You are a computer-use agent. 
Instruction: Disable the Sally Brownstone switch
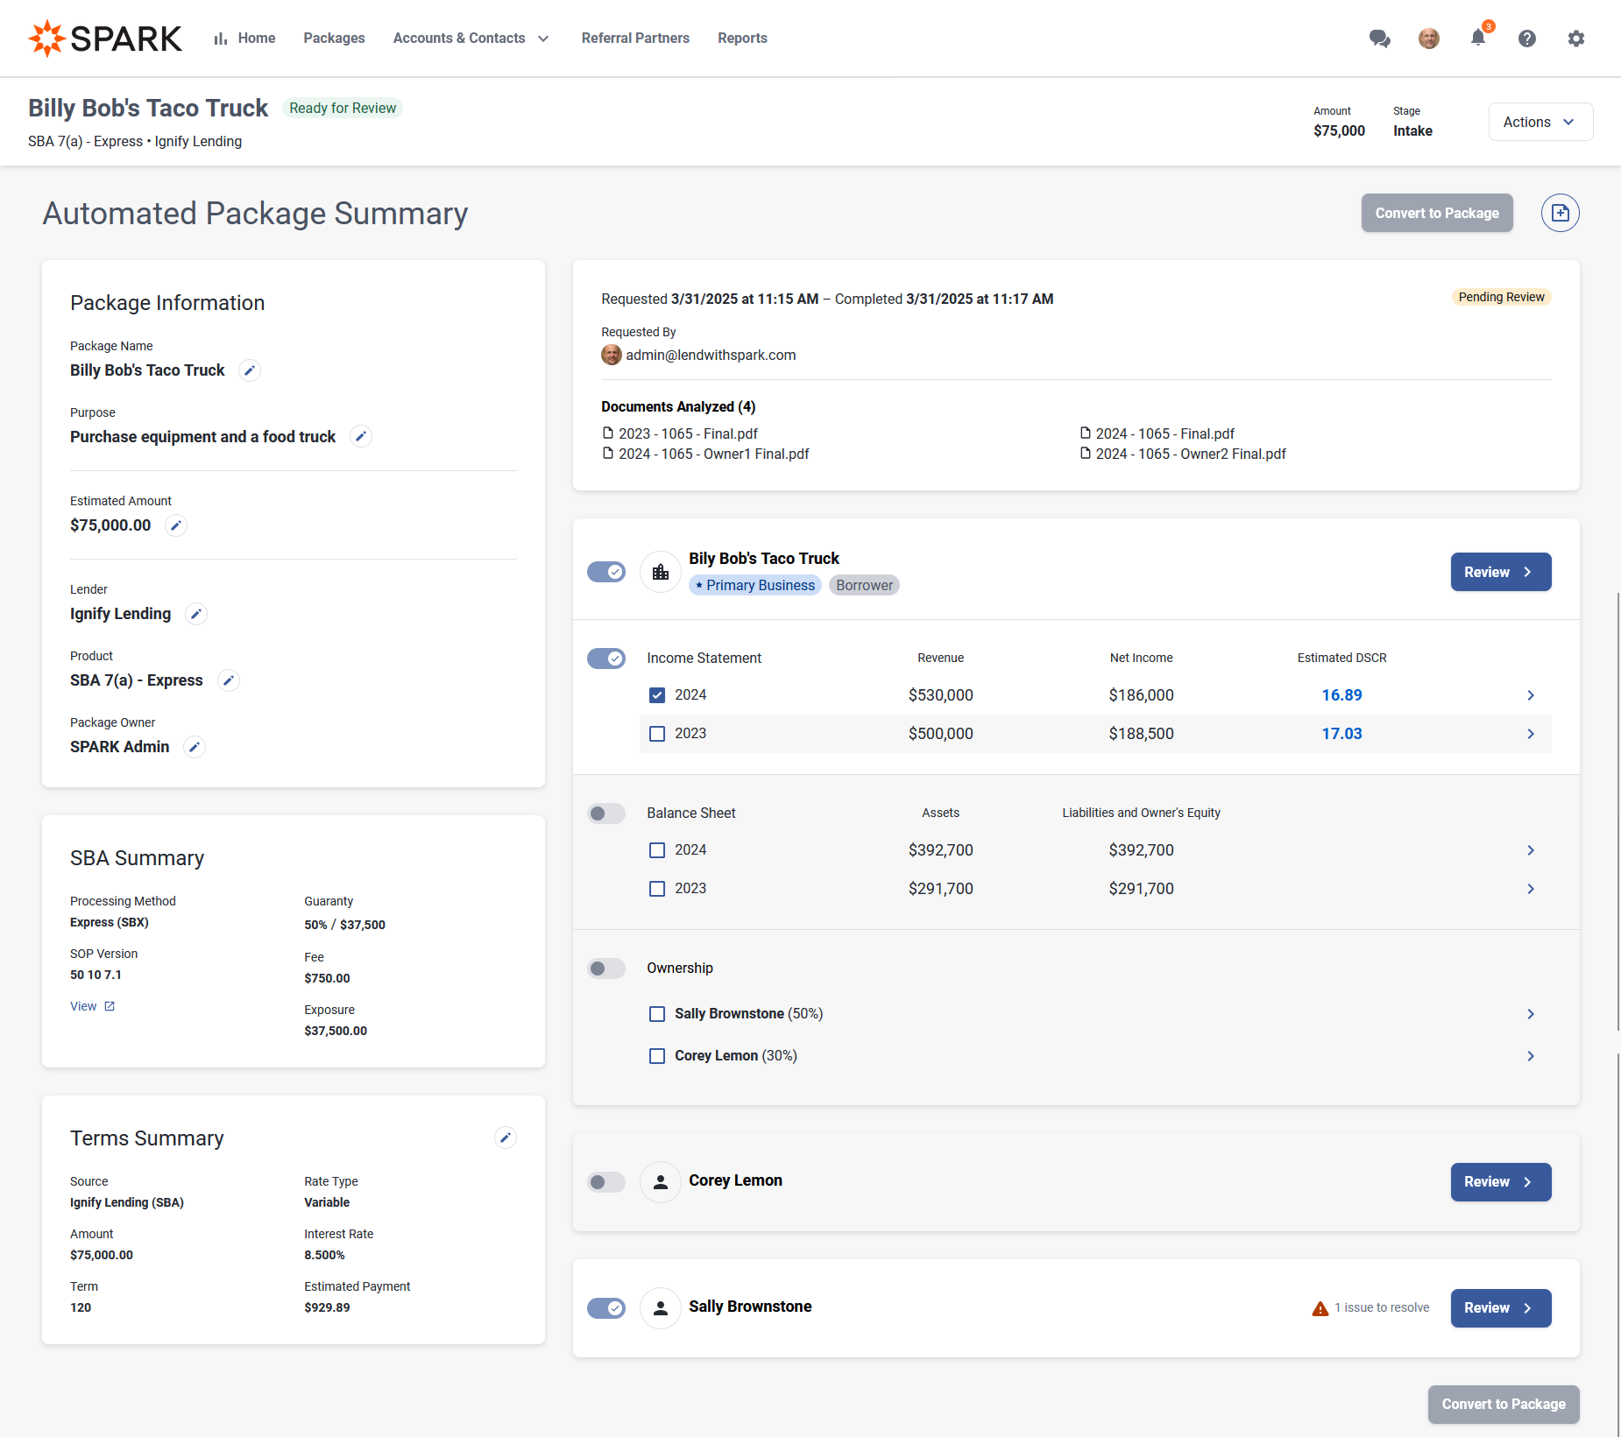tap(606, 1308)
